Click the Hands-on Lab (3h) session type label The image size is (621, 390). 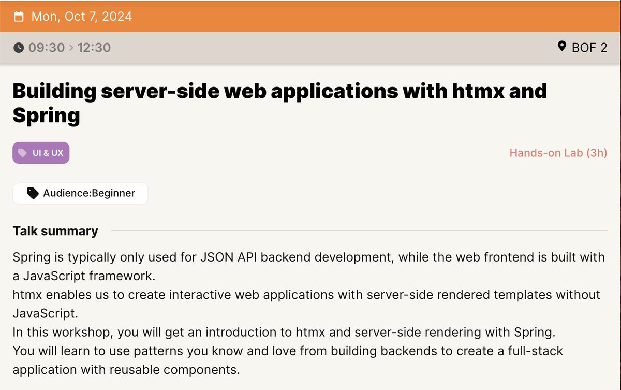click(558, 153)
